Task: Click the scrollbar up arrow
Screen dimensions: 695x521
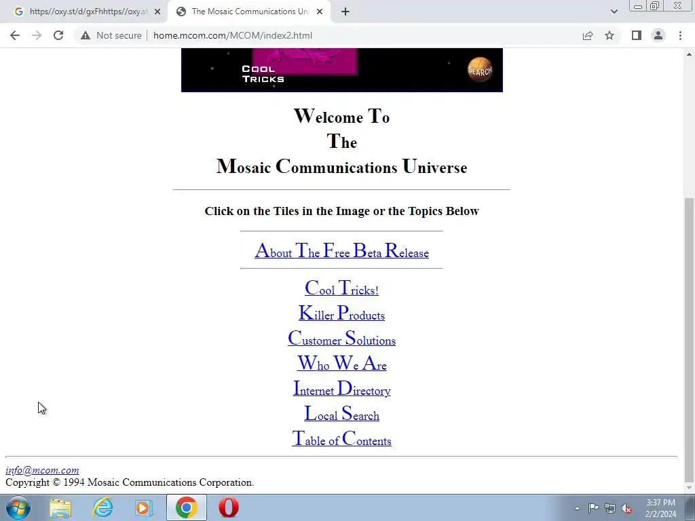Action: point(689,54)
